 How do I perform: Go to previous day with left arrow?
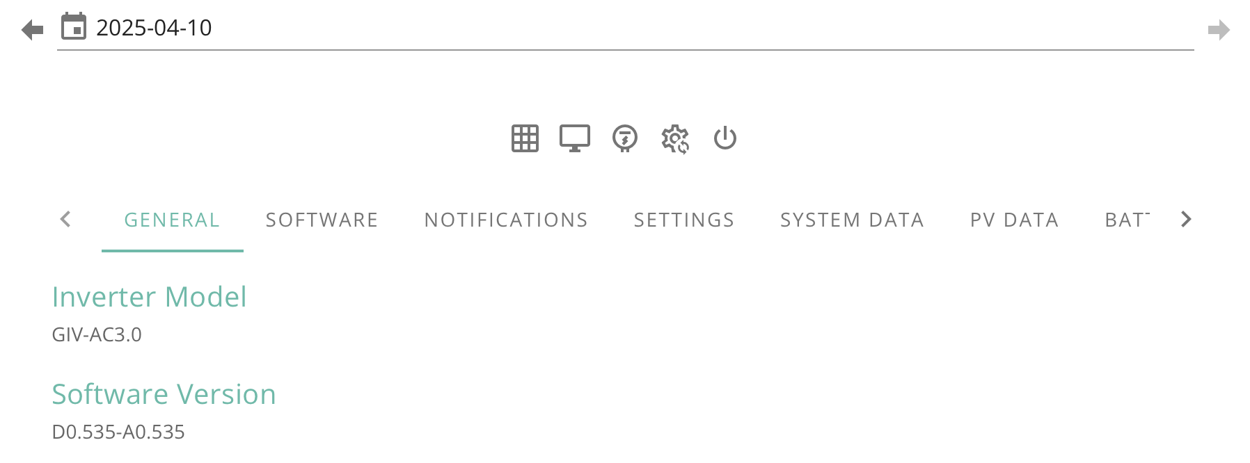click(x=33, y=30)
